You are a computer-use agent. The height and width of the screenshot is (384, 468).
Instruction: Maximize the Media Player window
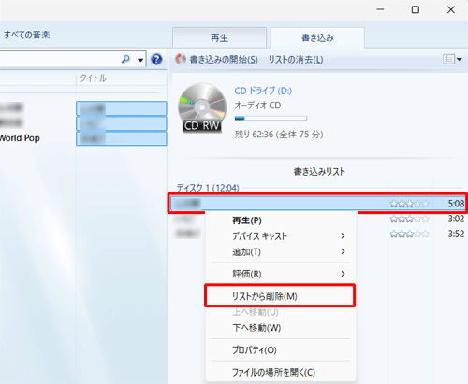coord(416,9)
